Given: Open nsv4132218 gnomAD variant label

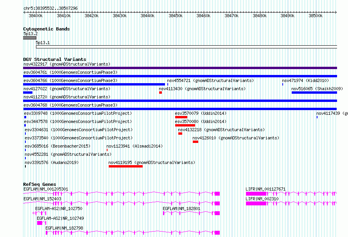Looking at the screenshot, I should [x=221, y=130].
